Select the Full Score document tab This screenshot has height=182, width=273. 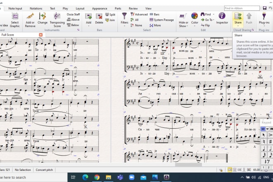[23, 35]
